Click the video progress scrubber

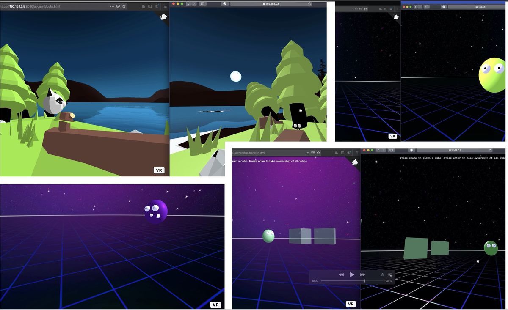pos(364,280)
